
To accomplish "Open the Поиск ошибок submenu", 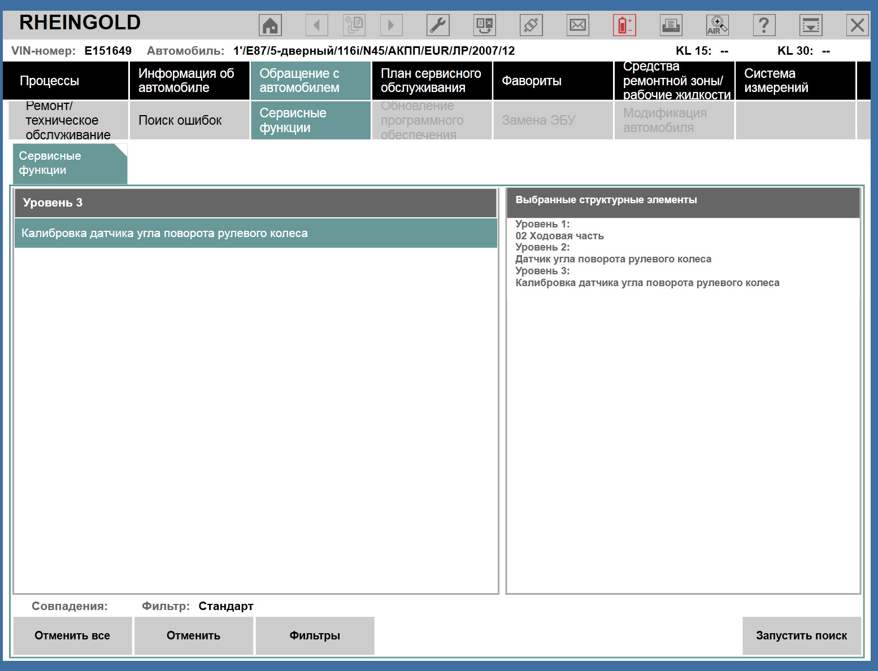I will coord(190,120).
